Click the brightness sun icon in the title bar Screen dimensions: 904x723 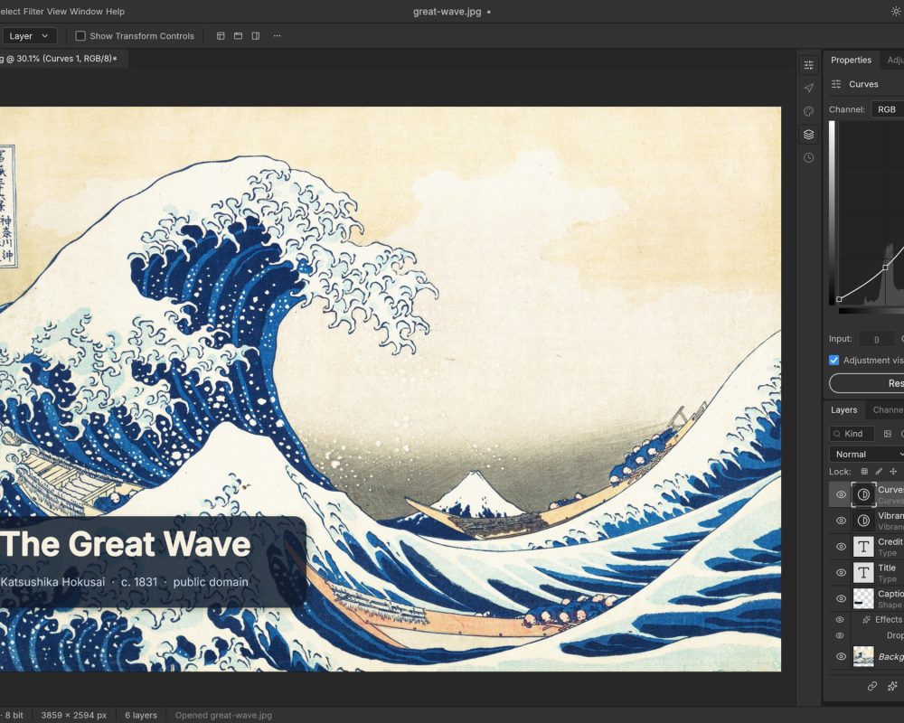pos(897,12)
